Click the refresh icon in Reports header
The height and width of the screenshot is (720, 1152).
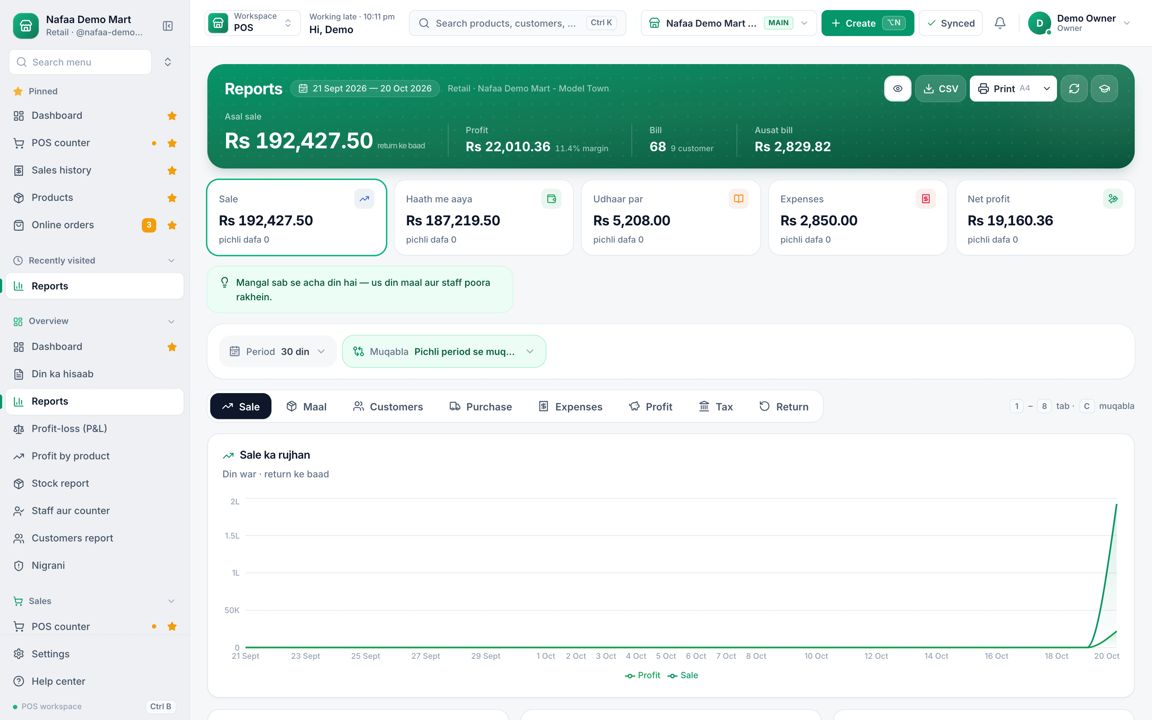point(1074,89)
